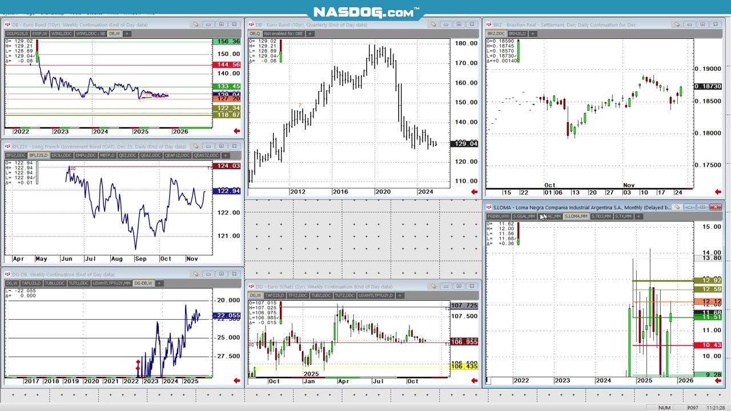Click link icon in Euro Bund weekly window title bar

click(x=195, y=25)
